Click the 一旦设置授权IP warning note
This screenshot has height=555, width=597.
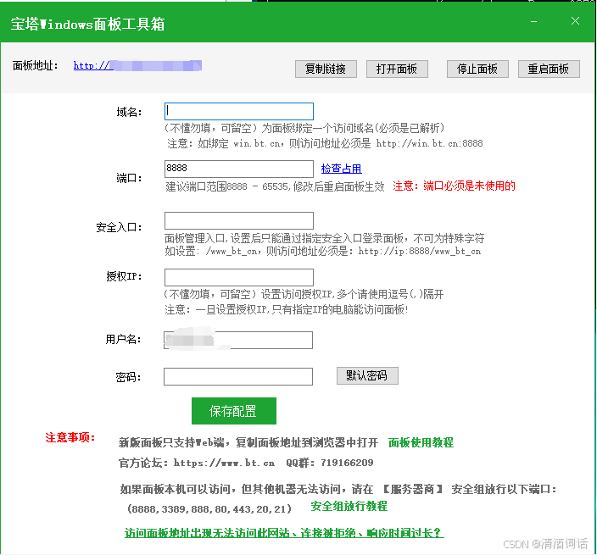click(287, 309)
